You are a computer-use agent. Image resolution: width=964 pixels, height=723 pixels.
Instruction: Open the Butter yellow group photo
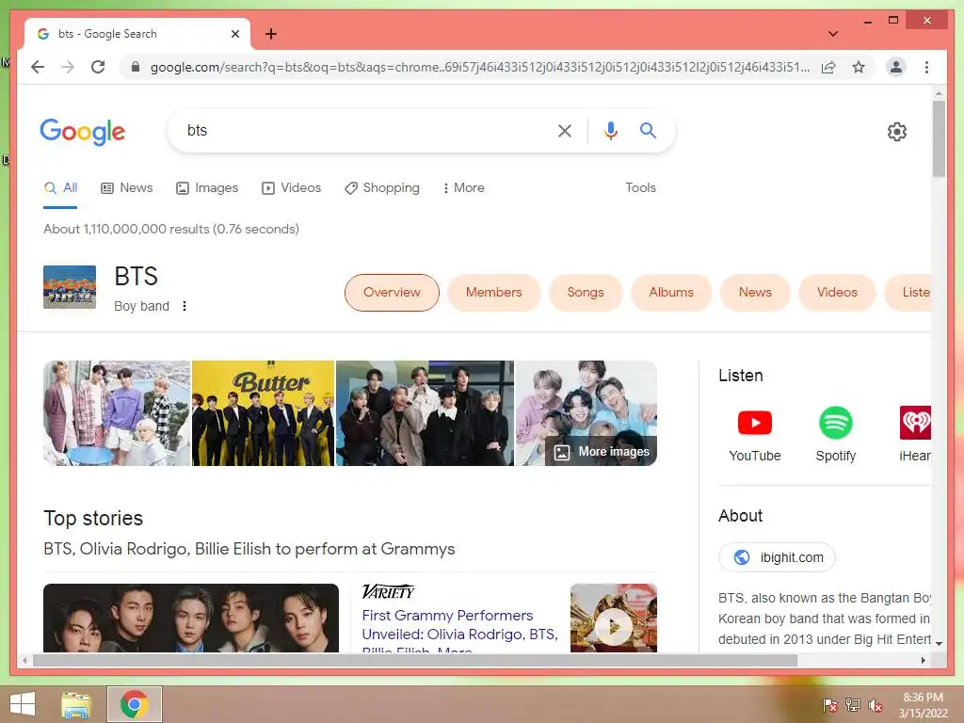coord(264,413)
